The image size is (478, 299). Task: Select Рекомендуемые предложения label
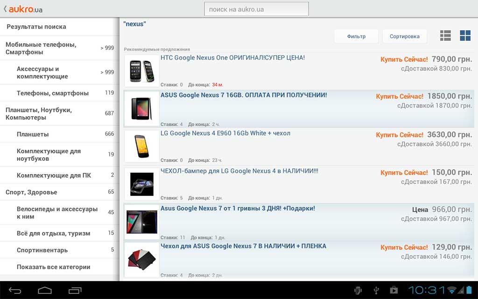(x=157, y=50)
